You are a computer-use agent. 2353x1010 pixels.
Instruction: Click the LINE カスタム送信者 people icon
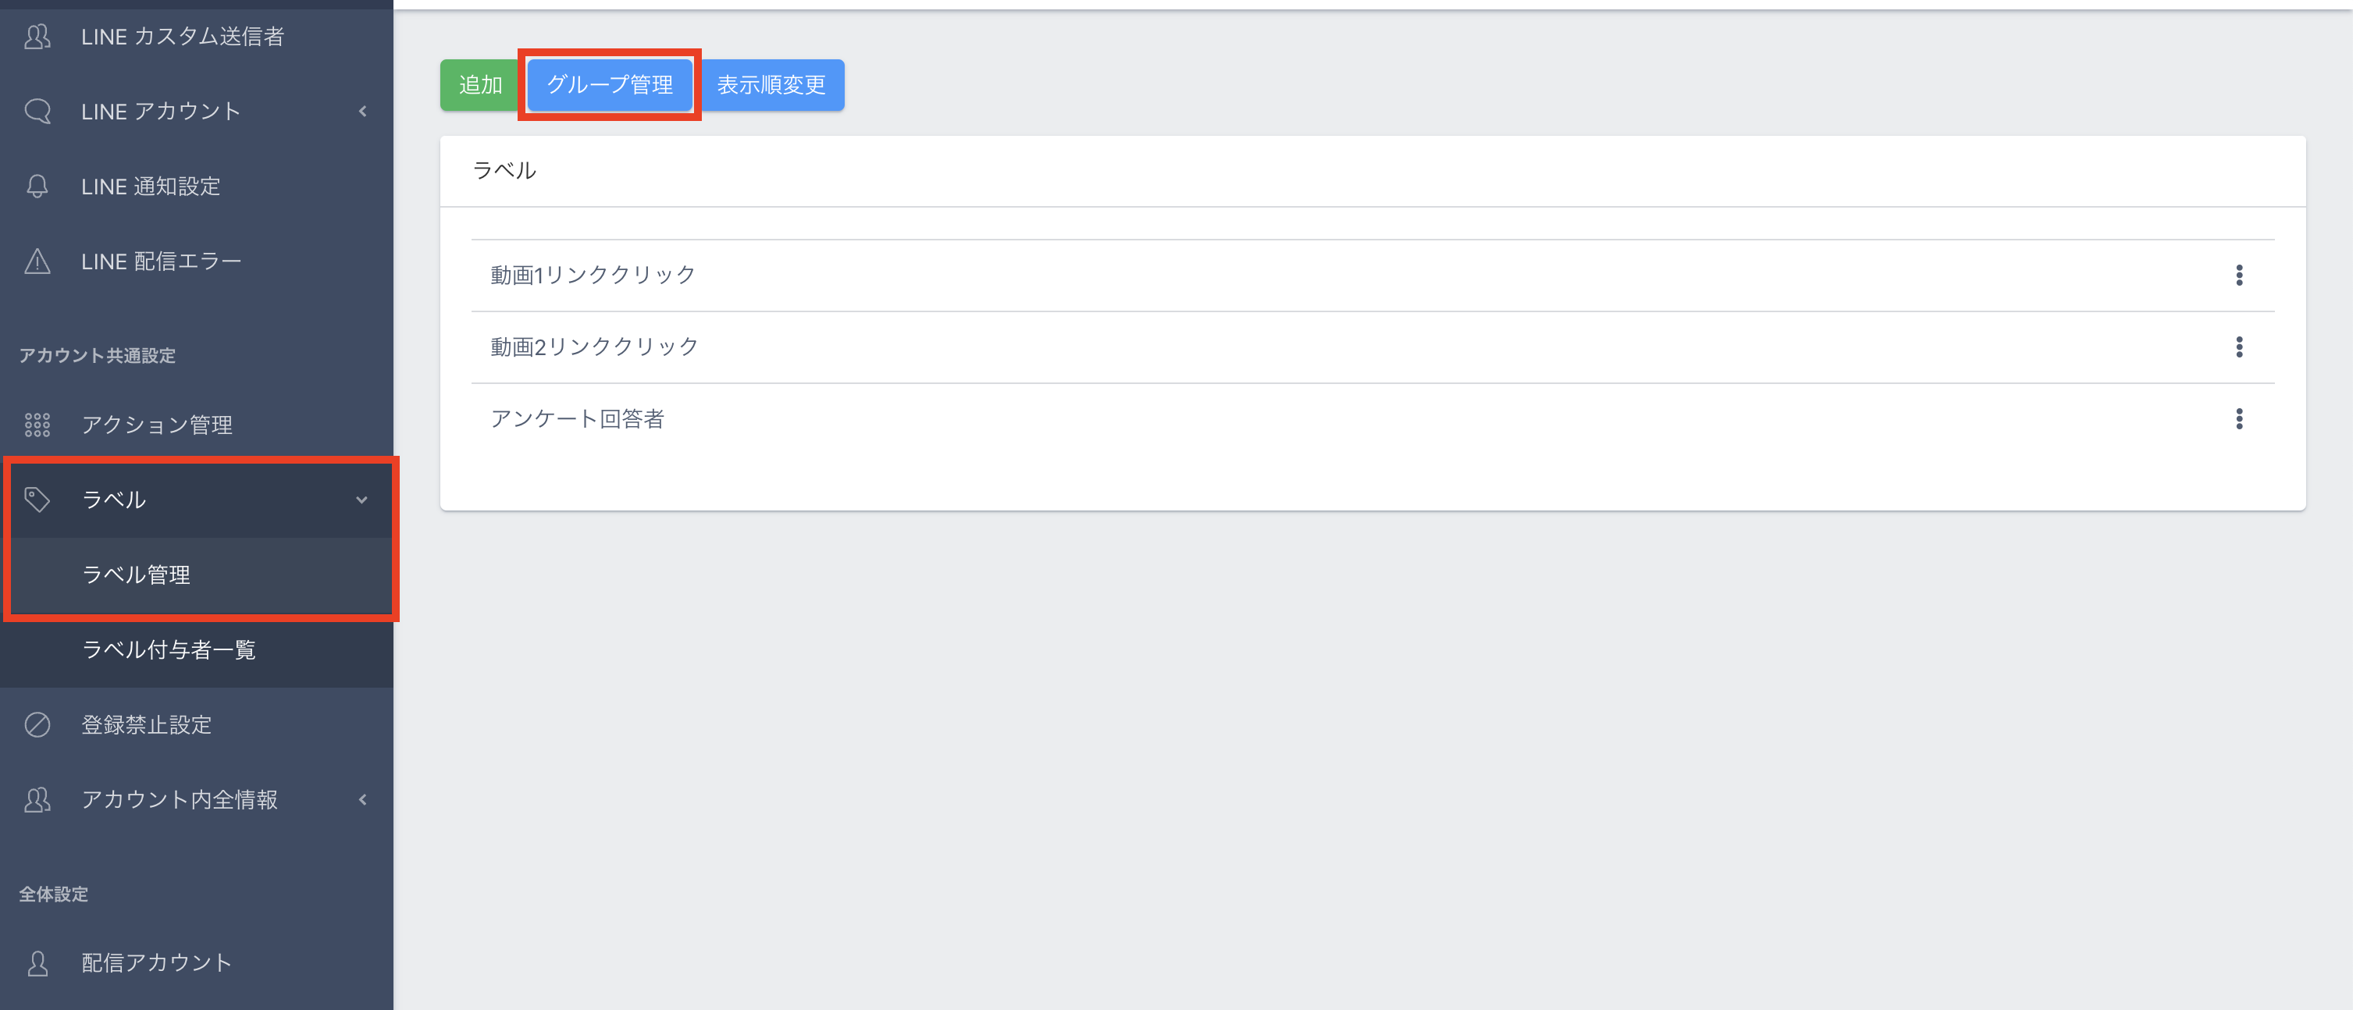(37, 37)
